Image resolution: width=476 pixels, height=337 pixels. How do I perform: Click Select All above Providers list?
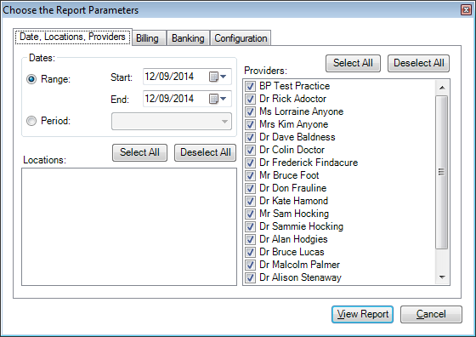353,63
